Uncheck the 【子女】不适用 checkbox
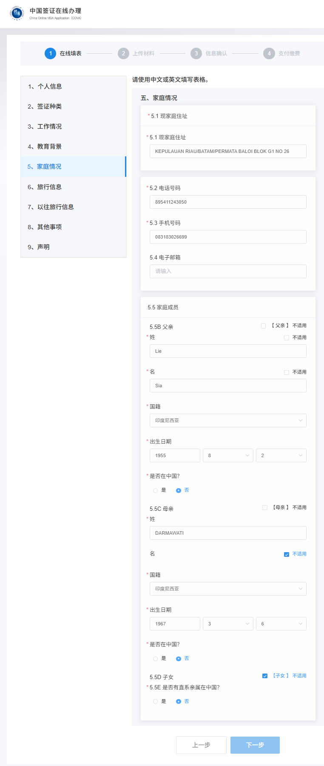The width and height of the screenshot is (324, 766). click(265, 676)
